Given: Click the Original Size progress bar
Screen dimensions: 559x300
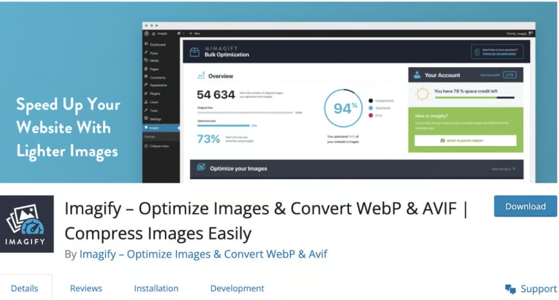Looking at the screenshot, I should pos(245,113).
